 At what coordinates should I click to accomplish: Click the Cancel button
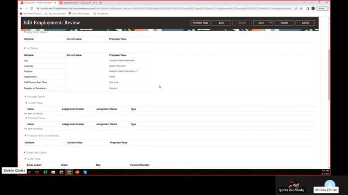pyautogui.click(x=305, y=23)
